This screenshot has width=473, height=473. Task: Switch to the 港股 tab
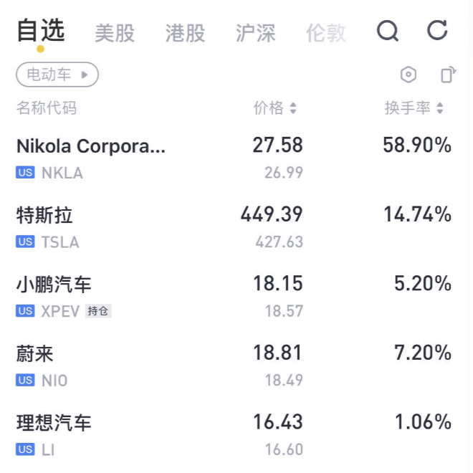pyautogui.click(x=185, y=33)
